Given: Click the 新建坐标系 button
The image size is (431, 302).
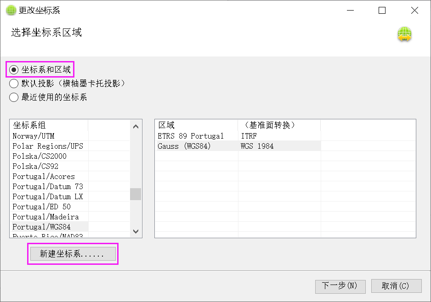Looking at the screenshot, I should tap(72, 253).
